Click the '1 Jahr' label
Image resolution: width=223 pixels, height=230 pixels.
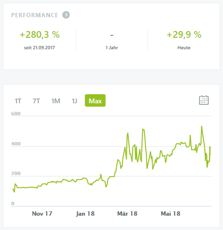111,48
